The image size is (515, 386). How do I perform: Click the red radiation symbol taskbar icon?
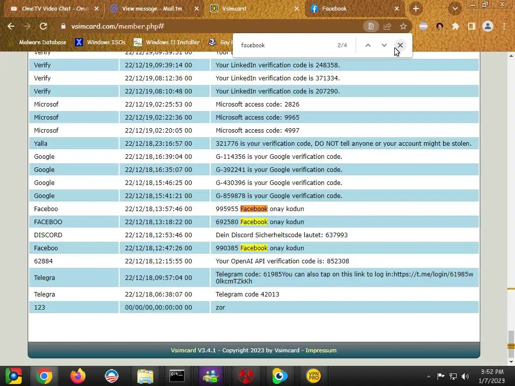pos(246,376)
